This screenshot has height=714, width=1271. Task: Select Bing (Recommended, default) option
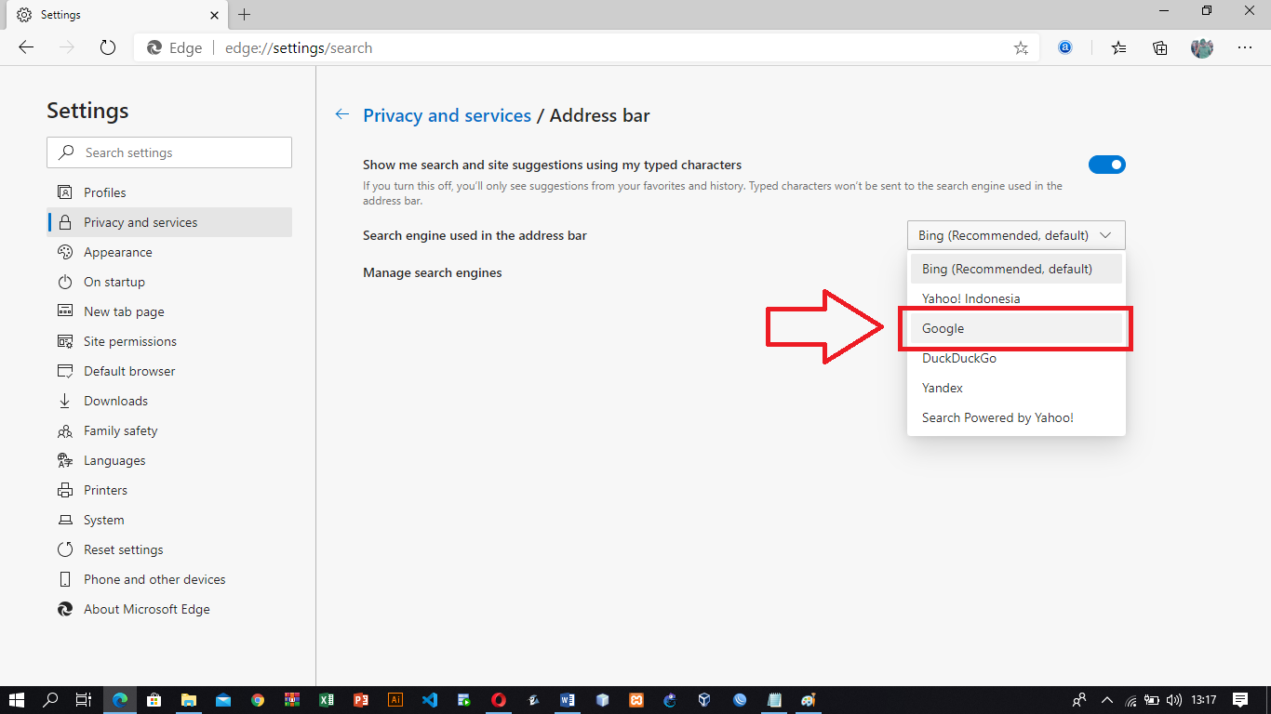coord(1016,269)
